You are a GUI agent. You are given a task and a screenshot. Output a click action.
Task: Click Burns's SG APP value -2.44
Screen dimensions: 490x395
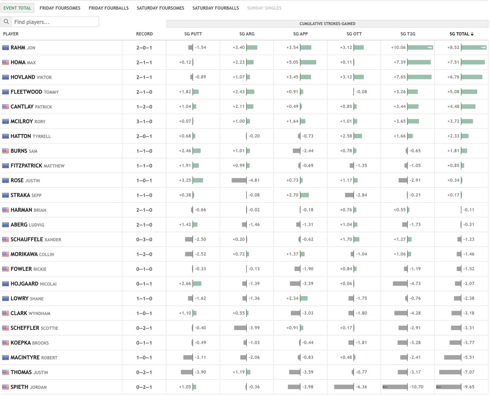pyautogui.click(x=307, y=151)
